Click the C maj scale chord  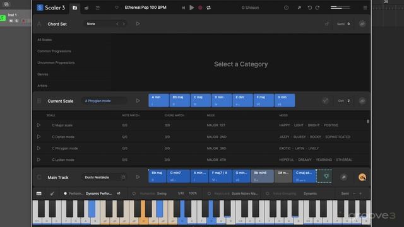tap(201, 100)
